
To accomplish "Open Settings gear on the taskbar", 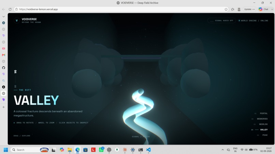I will [133, 150].
